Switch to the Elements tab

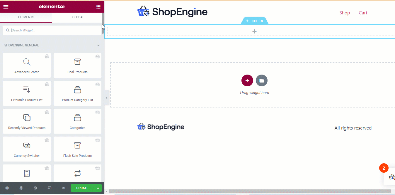point(26,17)
